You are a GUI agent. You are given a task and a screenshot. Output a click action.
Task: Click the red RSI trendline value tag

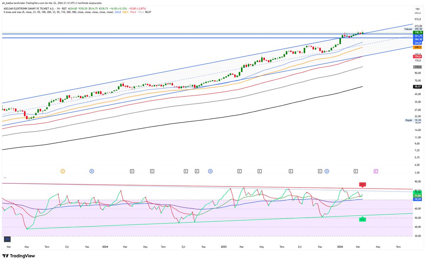(x=362, y=184)
